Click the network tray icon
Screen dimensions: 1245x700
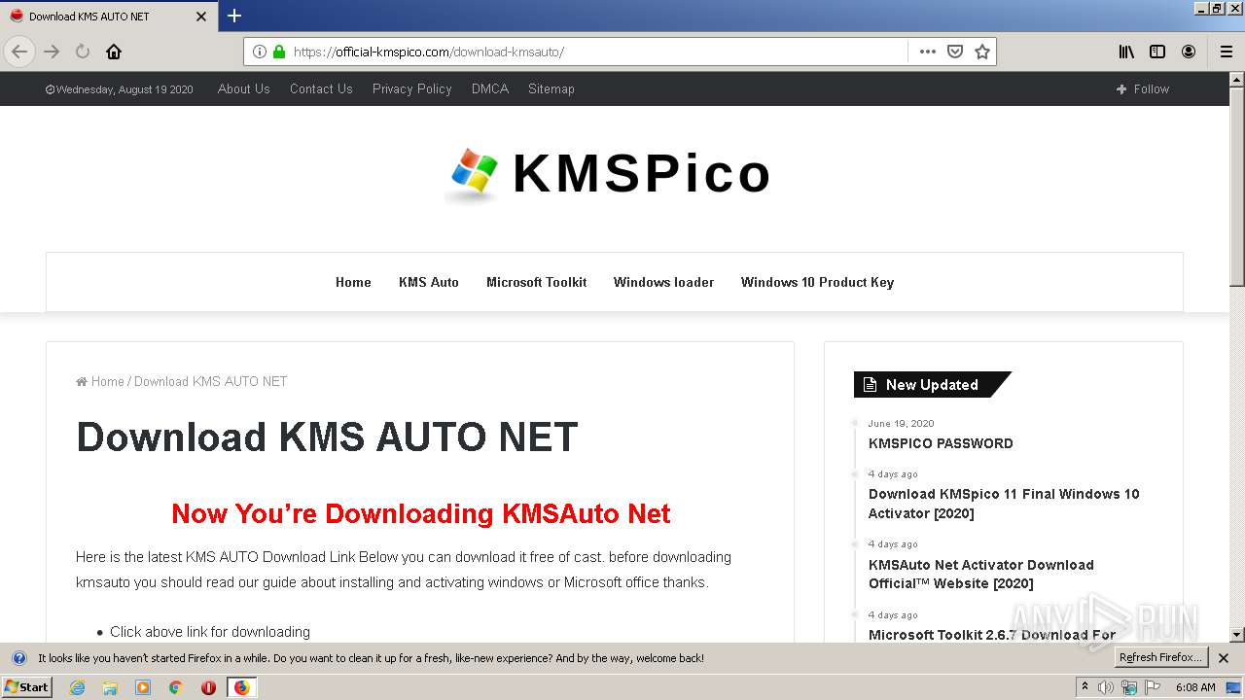click(x=1129, y=687)
